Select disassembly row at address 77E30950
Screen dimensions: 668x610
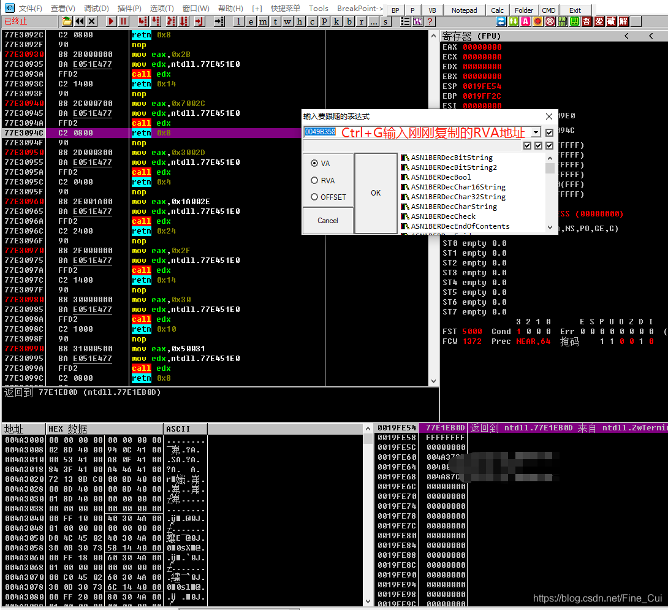(x=214, y=153)
